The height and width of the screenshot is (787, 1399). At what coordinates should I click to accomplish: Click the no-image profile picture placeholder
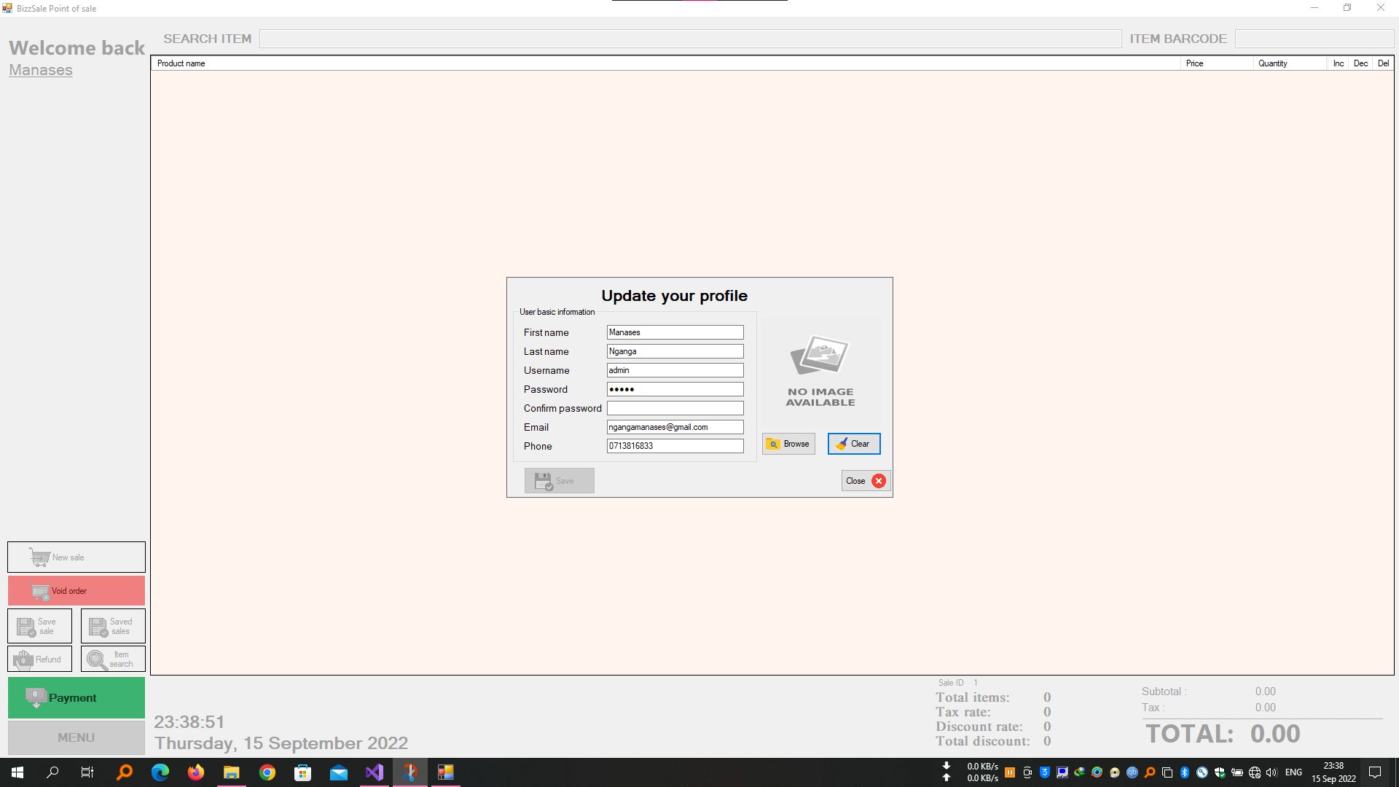point(820,370)
